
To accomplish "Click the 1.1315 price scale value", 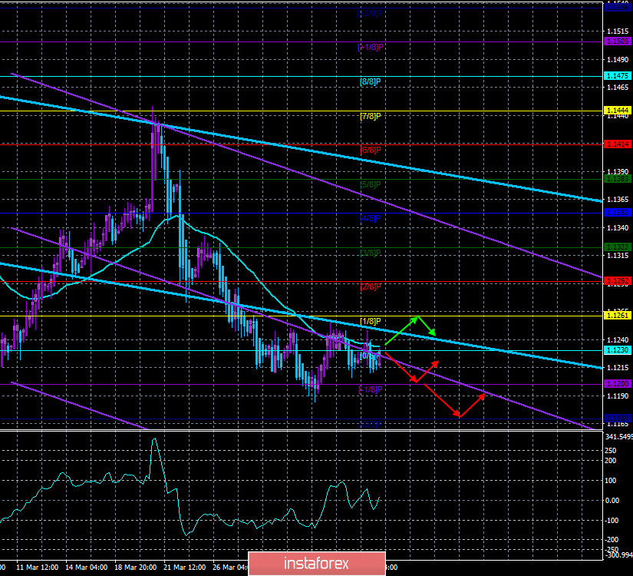I will click(618, 256).
